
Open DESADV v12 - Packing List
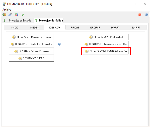(106, 37)
